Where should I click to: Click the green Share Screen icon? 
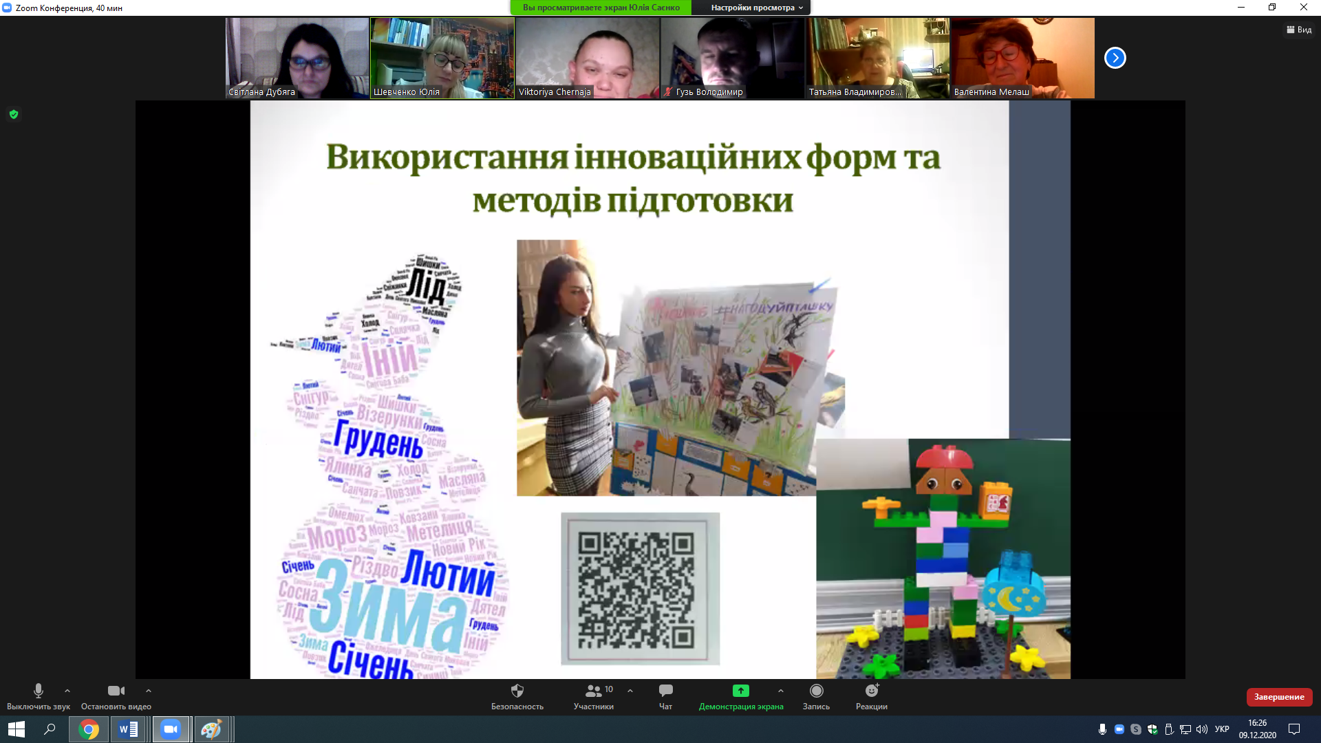[740, 691]
